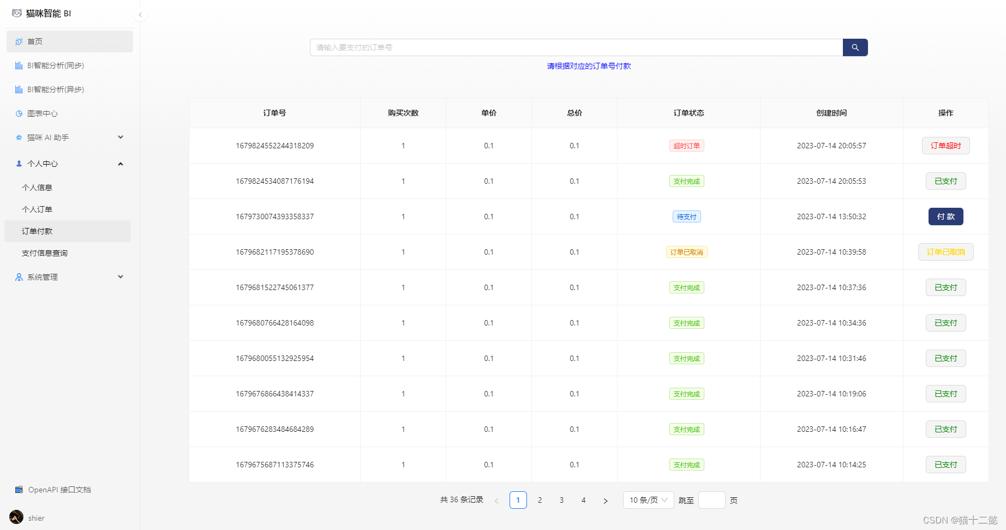Click order number 1679824552244318209
The height and width of the screenshot is (530, 1006).
coord(275,146)
